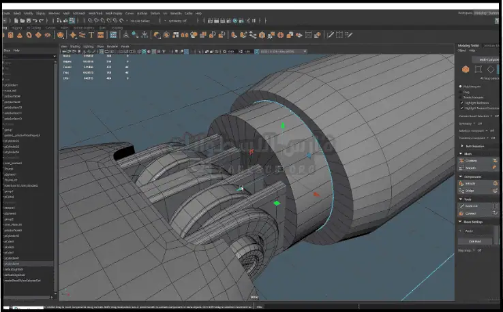Select defaultLightSet in the Outliner
503x312 pixels.
[x=15, y=270]
